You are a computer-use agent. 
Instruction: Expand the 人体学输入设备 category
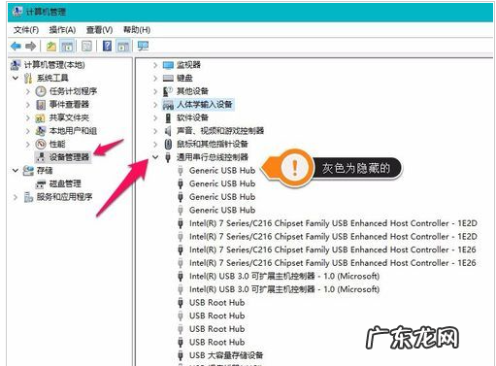pos(155,105)
